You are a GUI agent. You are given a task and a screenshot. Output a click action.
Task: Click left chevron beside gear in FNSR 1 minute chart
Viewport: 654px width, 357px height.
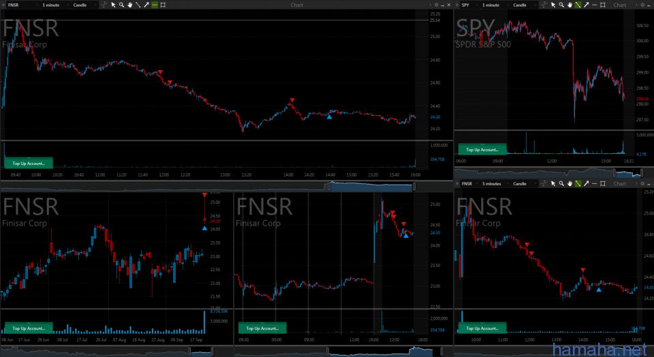[431, 5]
